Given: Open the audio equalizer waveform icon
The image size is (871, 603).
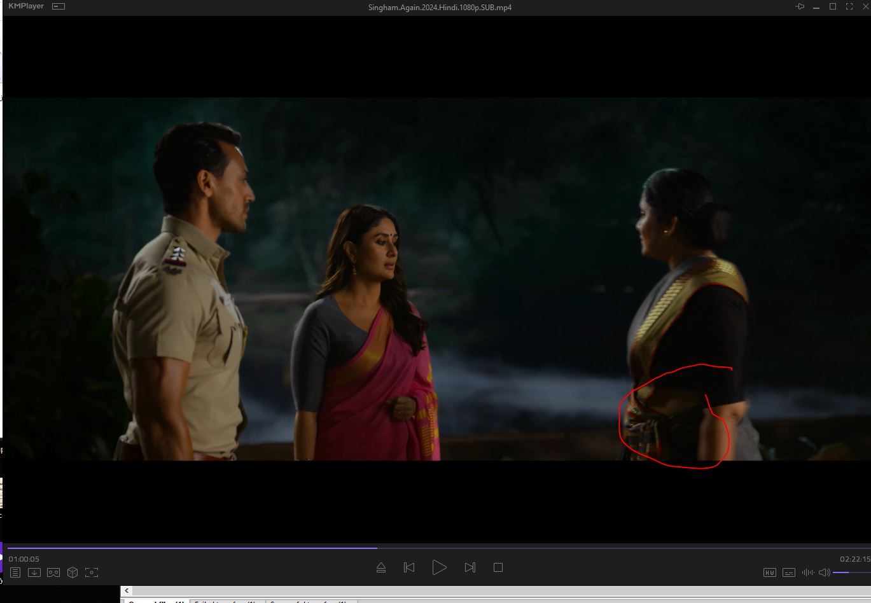Looking at the screenshot, I should click(x=807, y=572).
